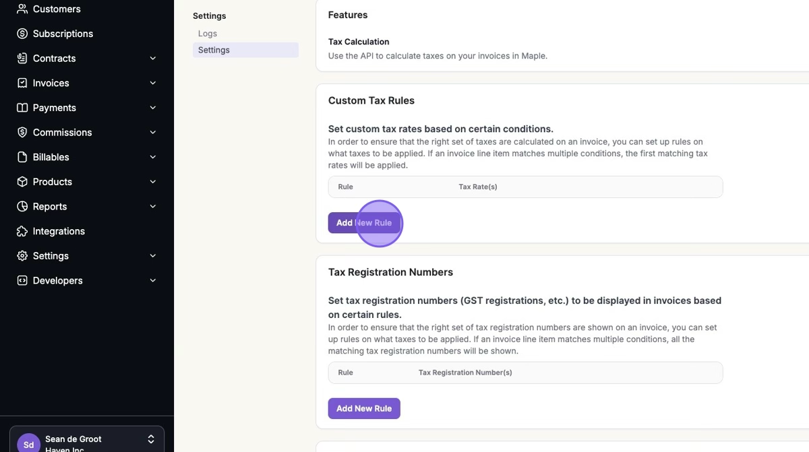The image size is (809, 452).
Task: Open the Sean de Groot account switcher
Action: (150, 439)
